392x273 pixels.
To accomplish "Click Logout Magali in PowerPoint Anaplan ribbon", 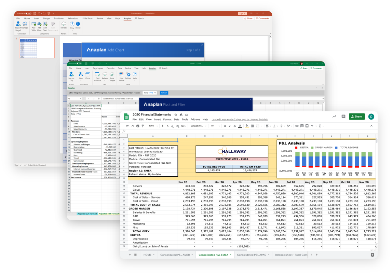I will click(x=18, y=26).
